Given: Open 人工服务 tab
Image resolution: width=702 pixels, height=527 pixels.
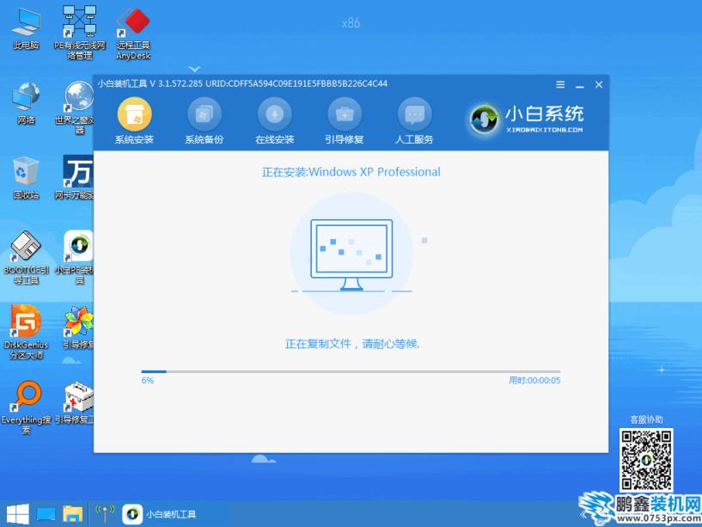Looking at the screenshot, I should pyautogui.click(x=414, y=121).
